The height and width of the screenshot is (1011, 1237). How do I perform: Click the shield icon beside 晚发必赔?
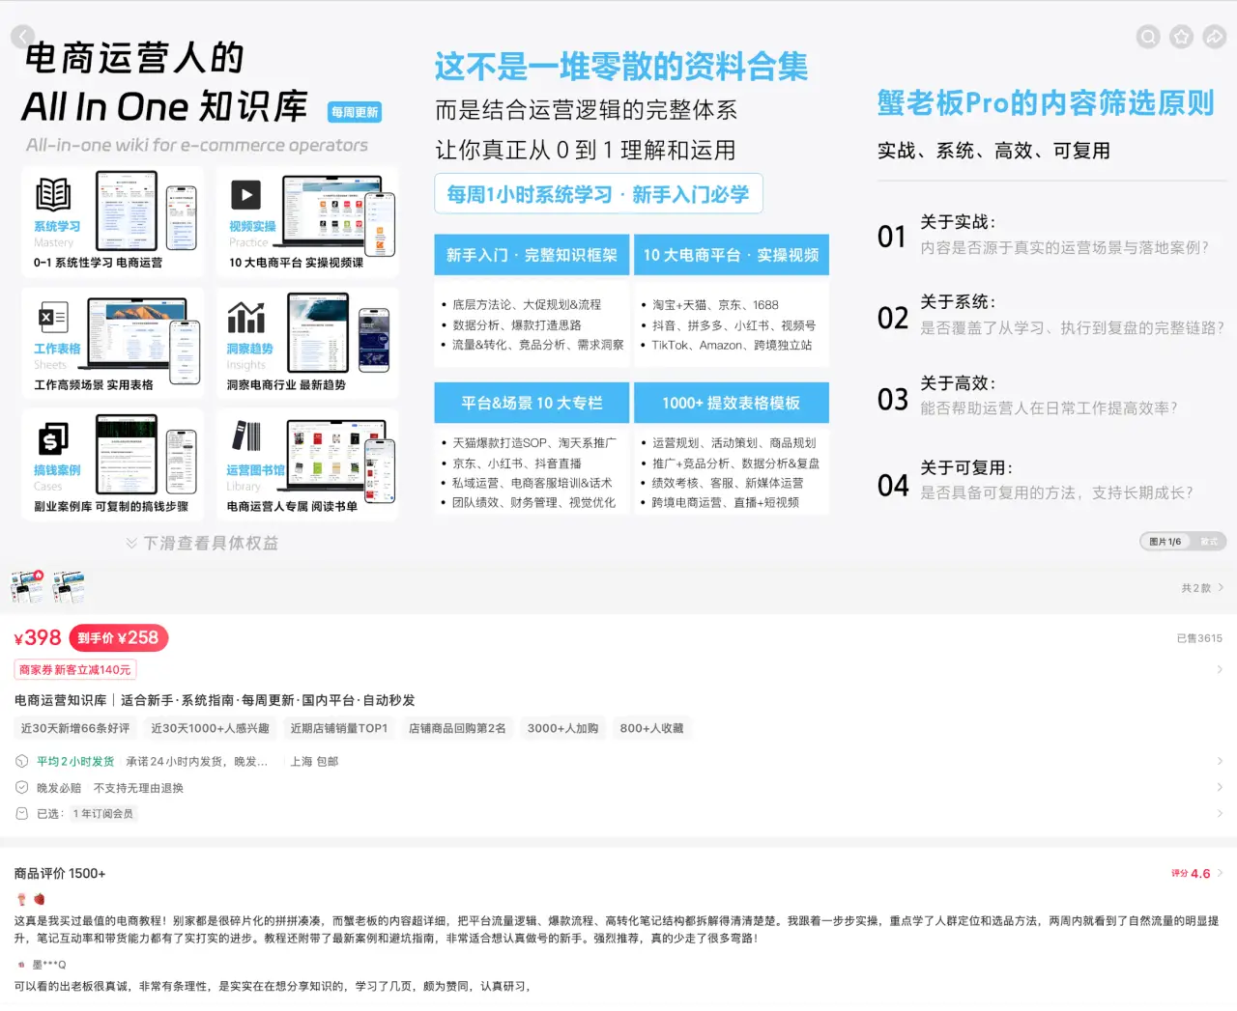[21, 787]
